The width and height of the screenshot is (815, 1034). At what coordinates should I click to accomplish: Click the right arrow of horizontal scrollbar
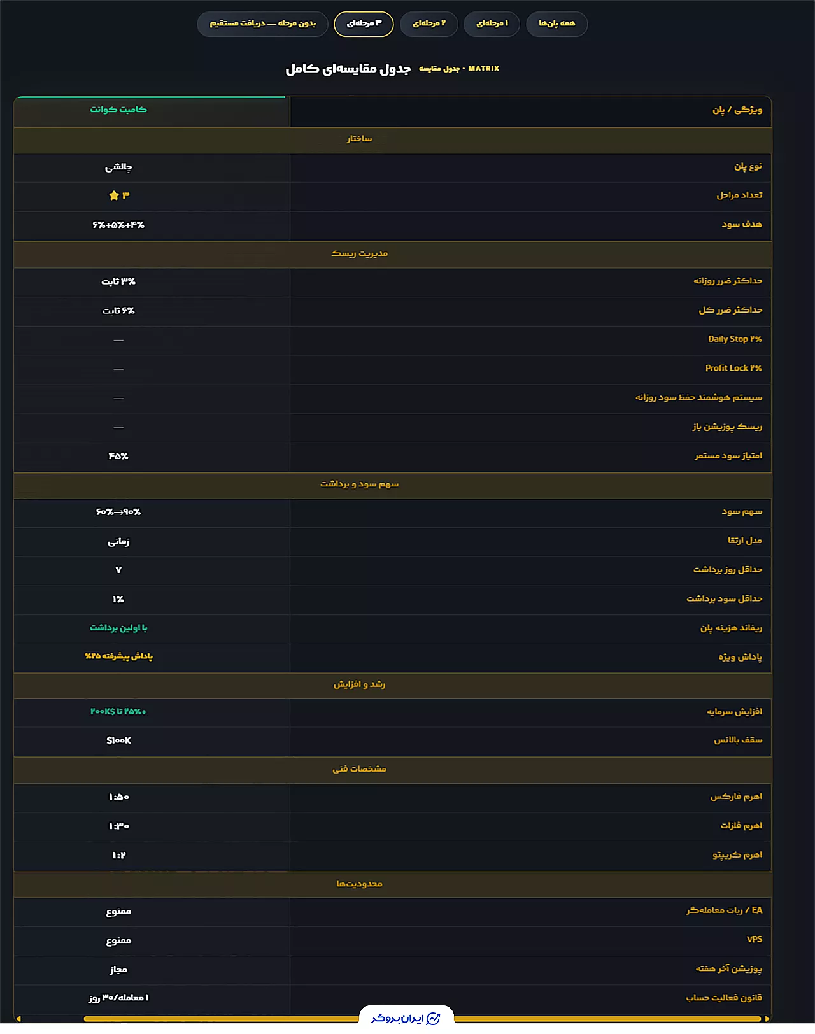pyautogui.click(x=767, y=1019)
